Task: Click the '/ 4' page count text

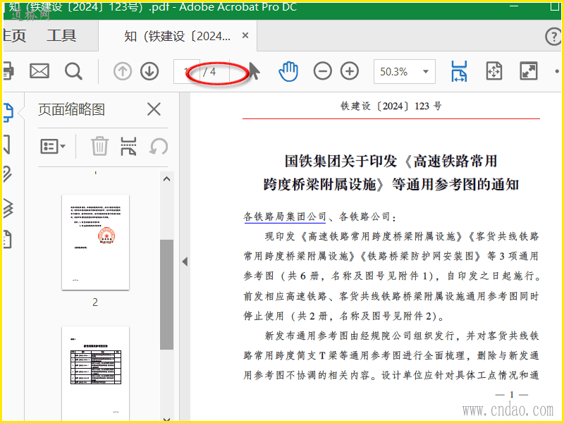Action: click(209, 72)
